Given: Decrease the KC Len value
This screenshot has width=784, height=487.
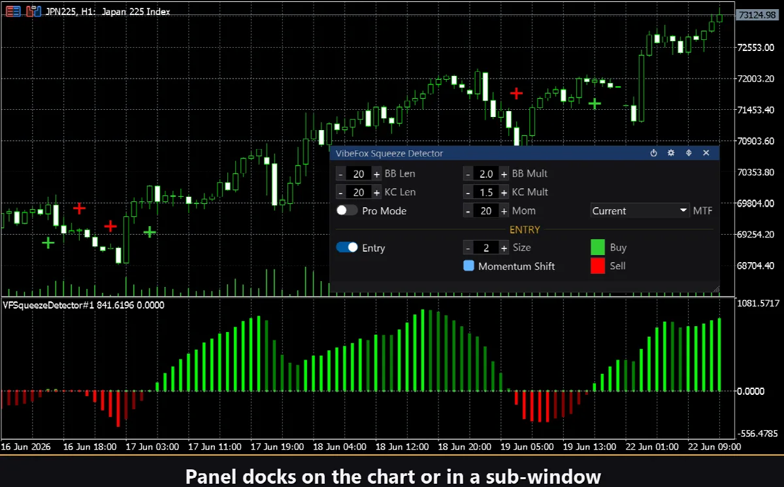Looking at the screenshot, I should [340, 192].
